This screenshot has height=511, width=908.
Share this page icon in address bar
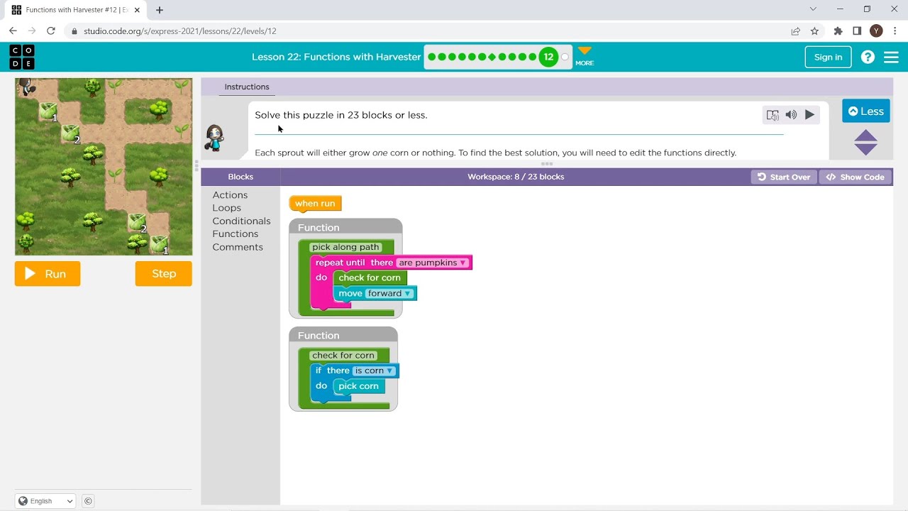pos(795,31)
